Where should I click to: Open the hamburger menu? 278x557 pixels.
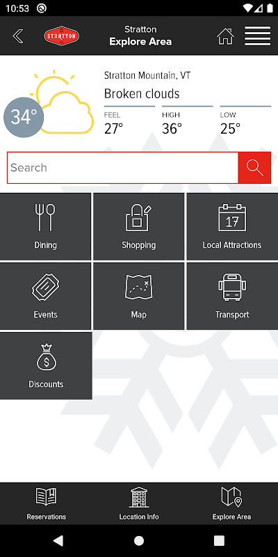[257, 36]
